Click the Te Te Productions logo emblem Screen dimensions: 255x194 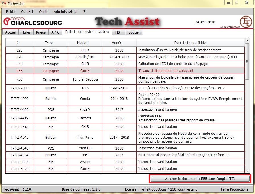[246, 22]
